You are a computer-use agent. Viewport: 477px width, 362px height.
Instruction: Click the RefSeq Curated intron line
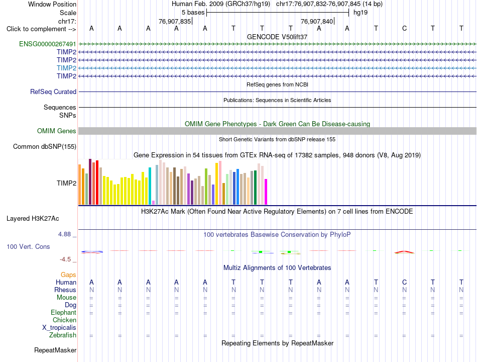click(277, 92)
